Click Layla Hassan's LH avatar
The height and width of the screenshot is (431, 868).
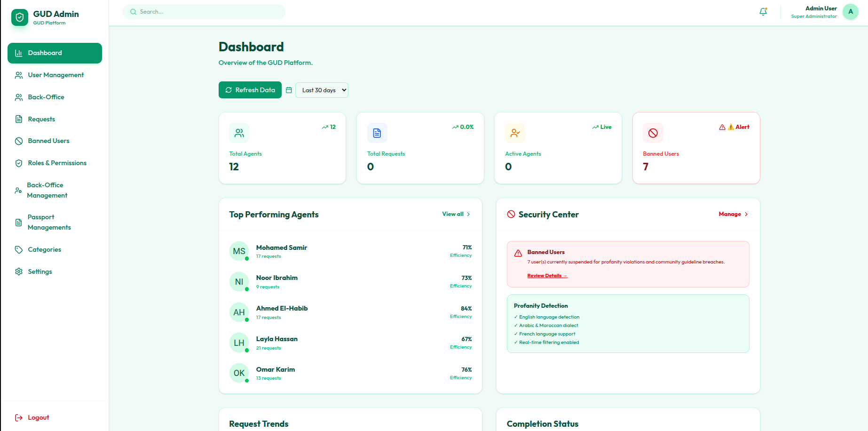click(x=239, y=343)
